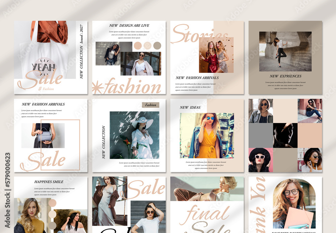The image size is (336, 233).
Task: Click the '# Fashion' hashtag text
Action: [x=46, y=89]
